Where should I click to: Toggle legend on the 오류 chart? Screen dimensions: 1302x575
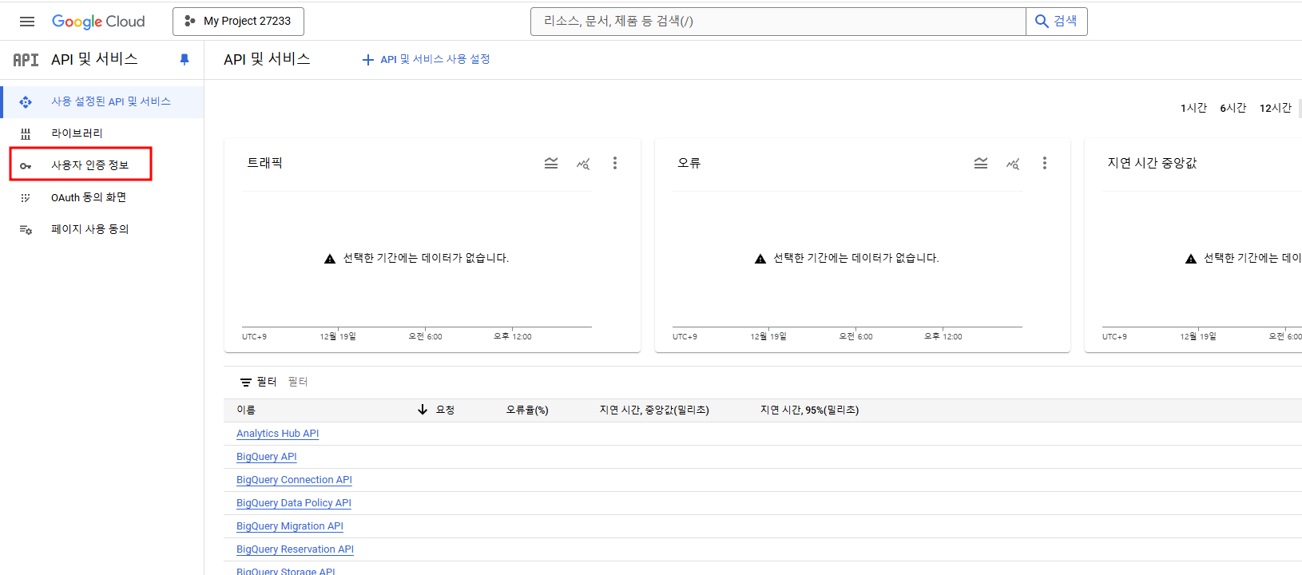tap(981, 163)
